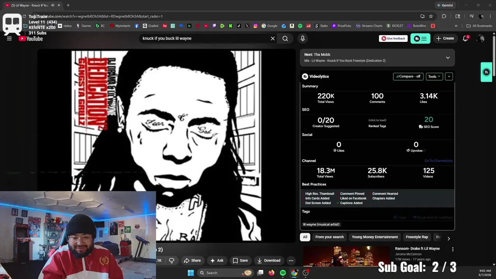Start voice search with the microphone
The height and width of the screenshot is (279, 496).
pos(303,38)
